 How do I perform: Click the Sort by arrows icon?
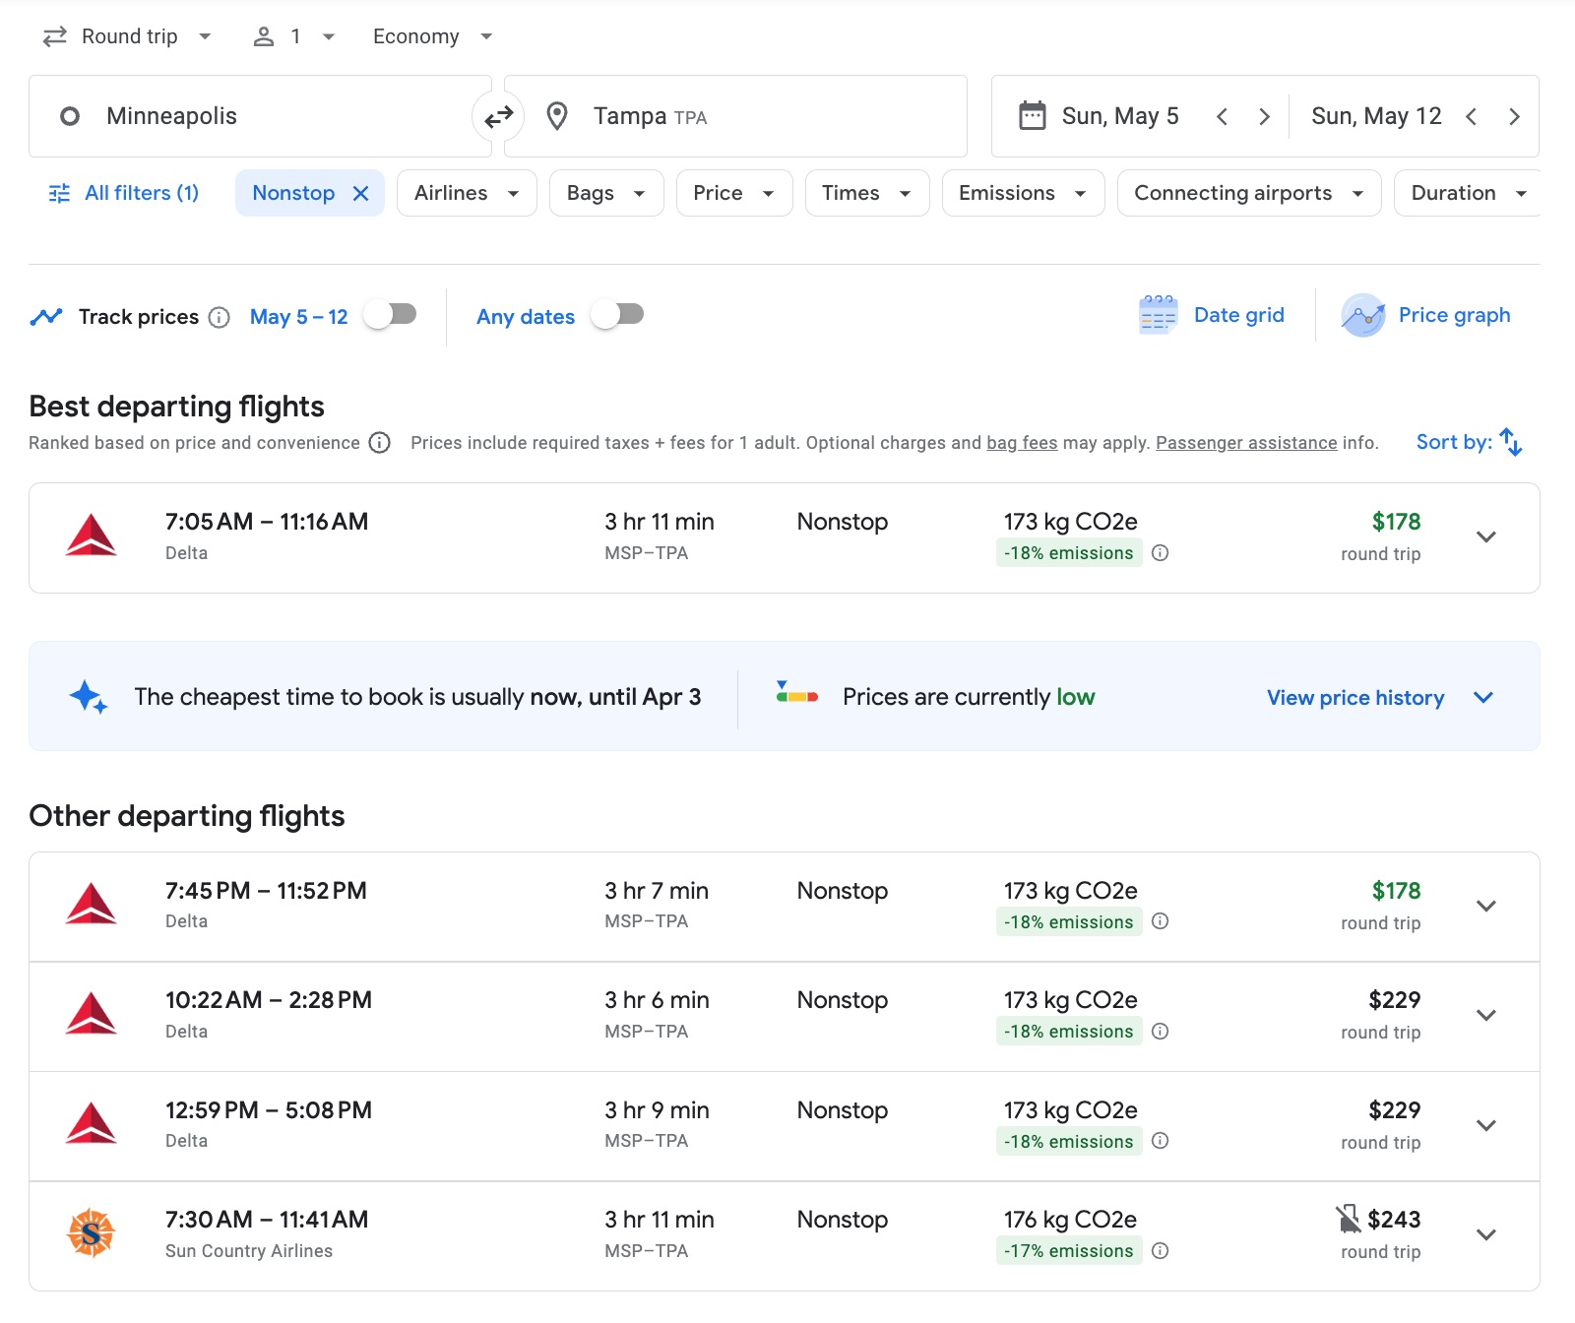click(1510, 442)
